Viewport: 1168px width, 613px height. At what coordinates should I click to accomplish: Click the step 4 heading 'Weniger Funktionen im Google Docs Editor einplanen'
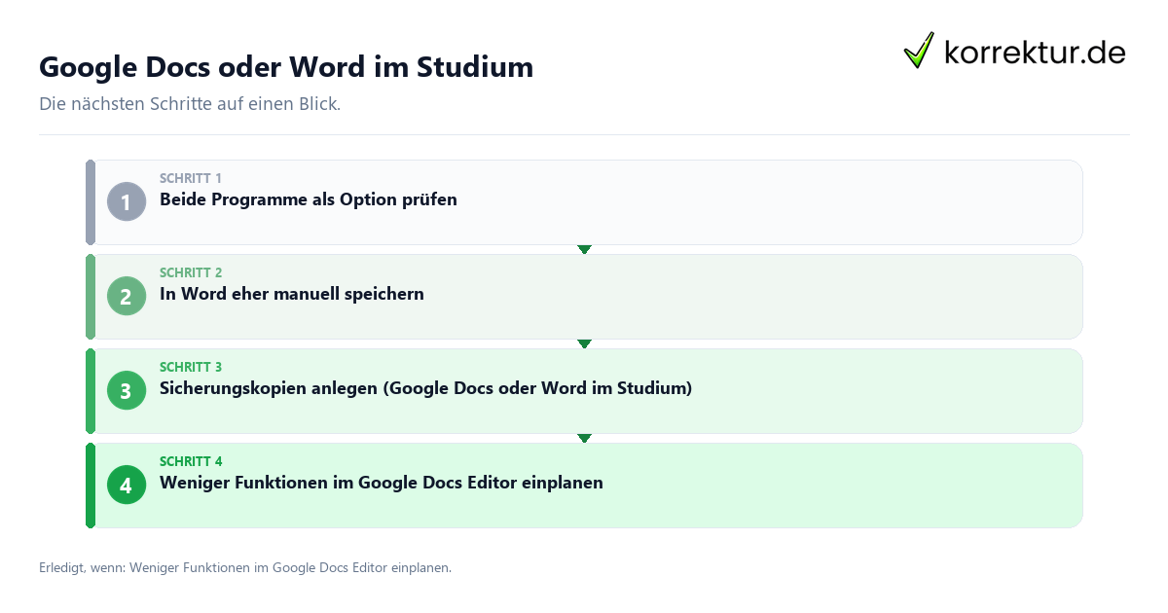[382, 483]
